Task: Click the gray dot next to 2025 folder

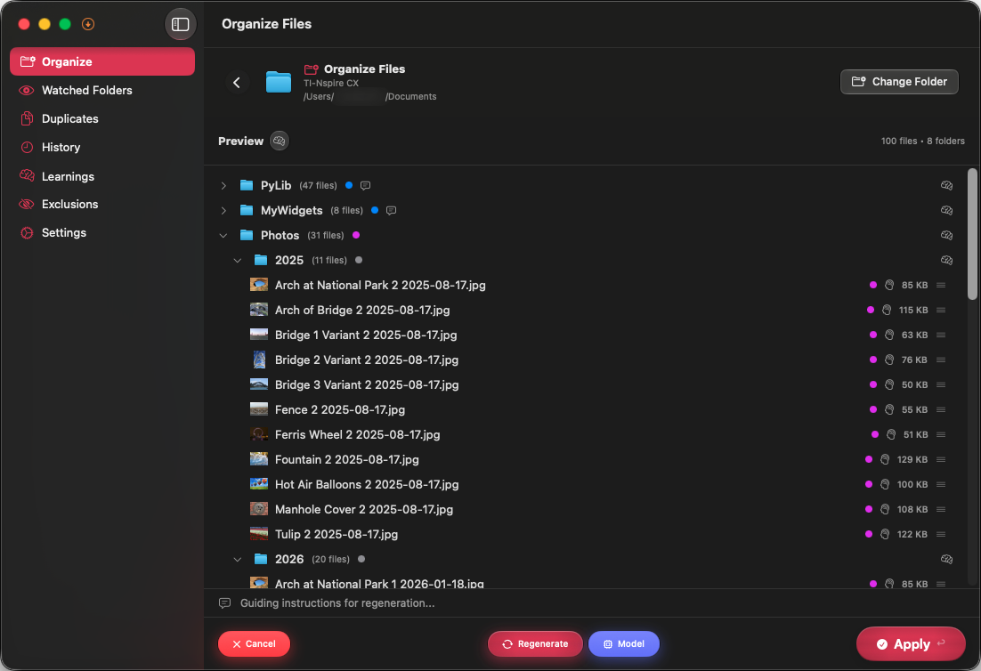Action: click(359, 260)
